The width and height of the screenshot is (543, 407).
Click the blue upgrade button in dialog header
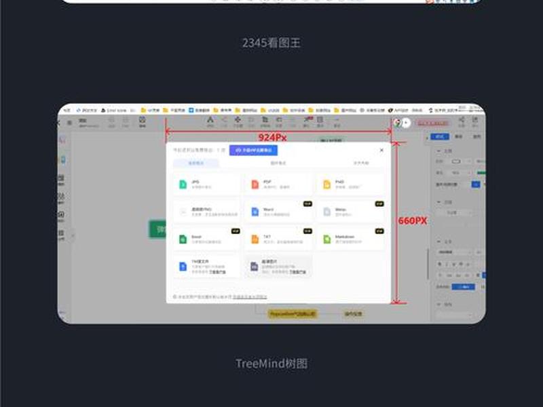(x=253, y=150)
